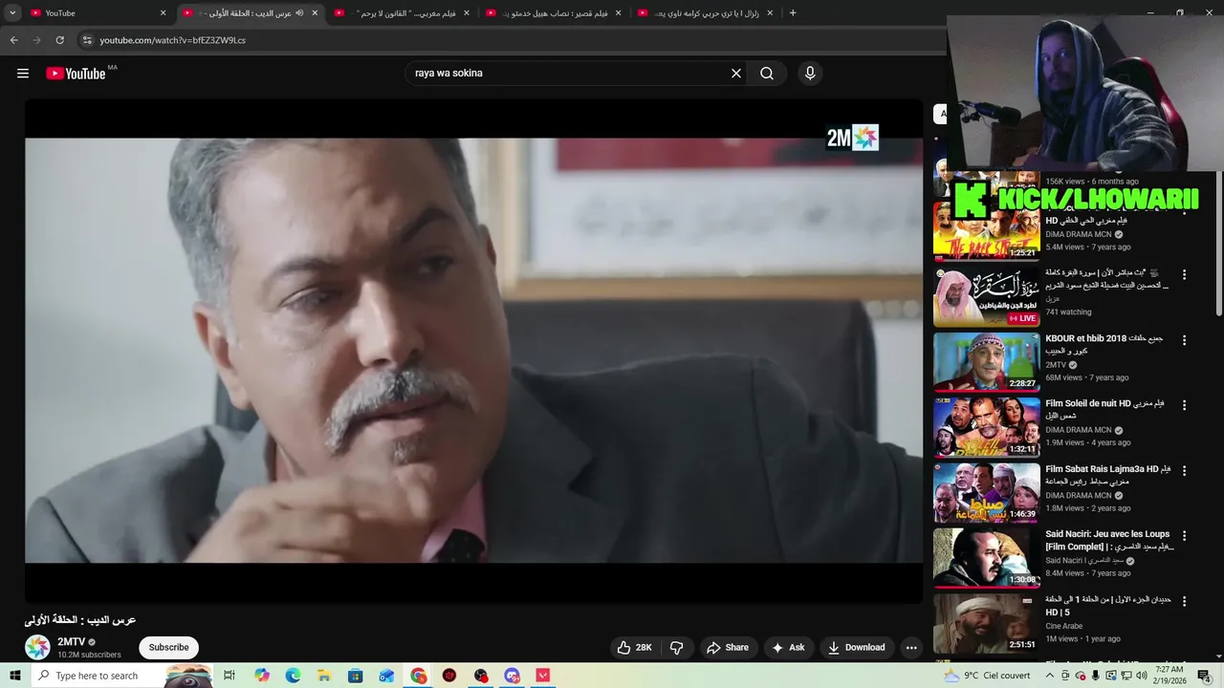1224x688 pixels.
Task: Open a new browser tab
Action: click(x=793, y=13)
